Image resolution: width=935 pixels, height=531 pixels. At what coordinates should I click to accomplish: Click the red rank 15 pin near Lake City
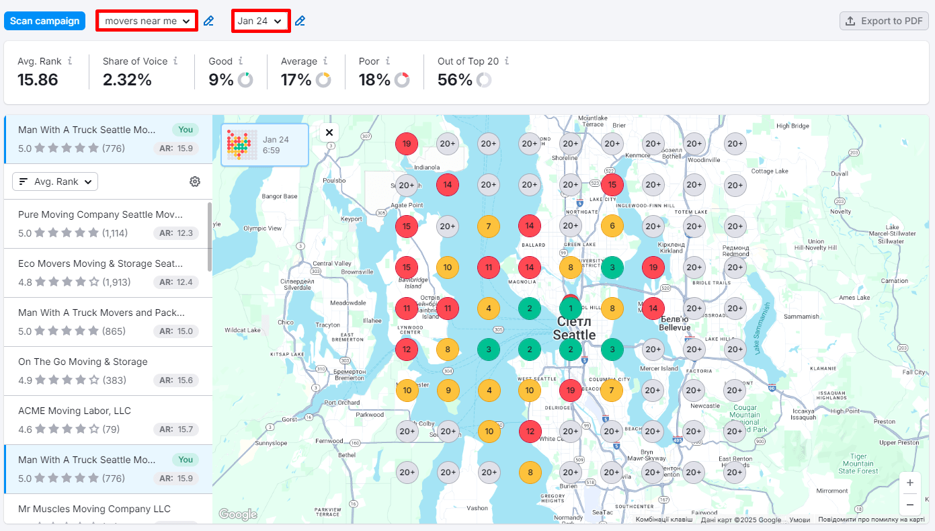[x=612, y=185]
